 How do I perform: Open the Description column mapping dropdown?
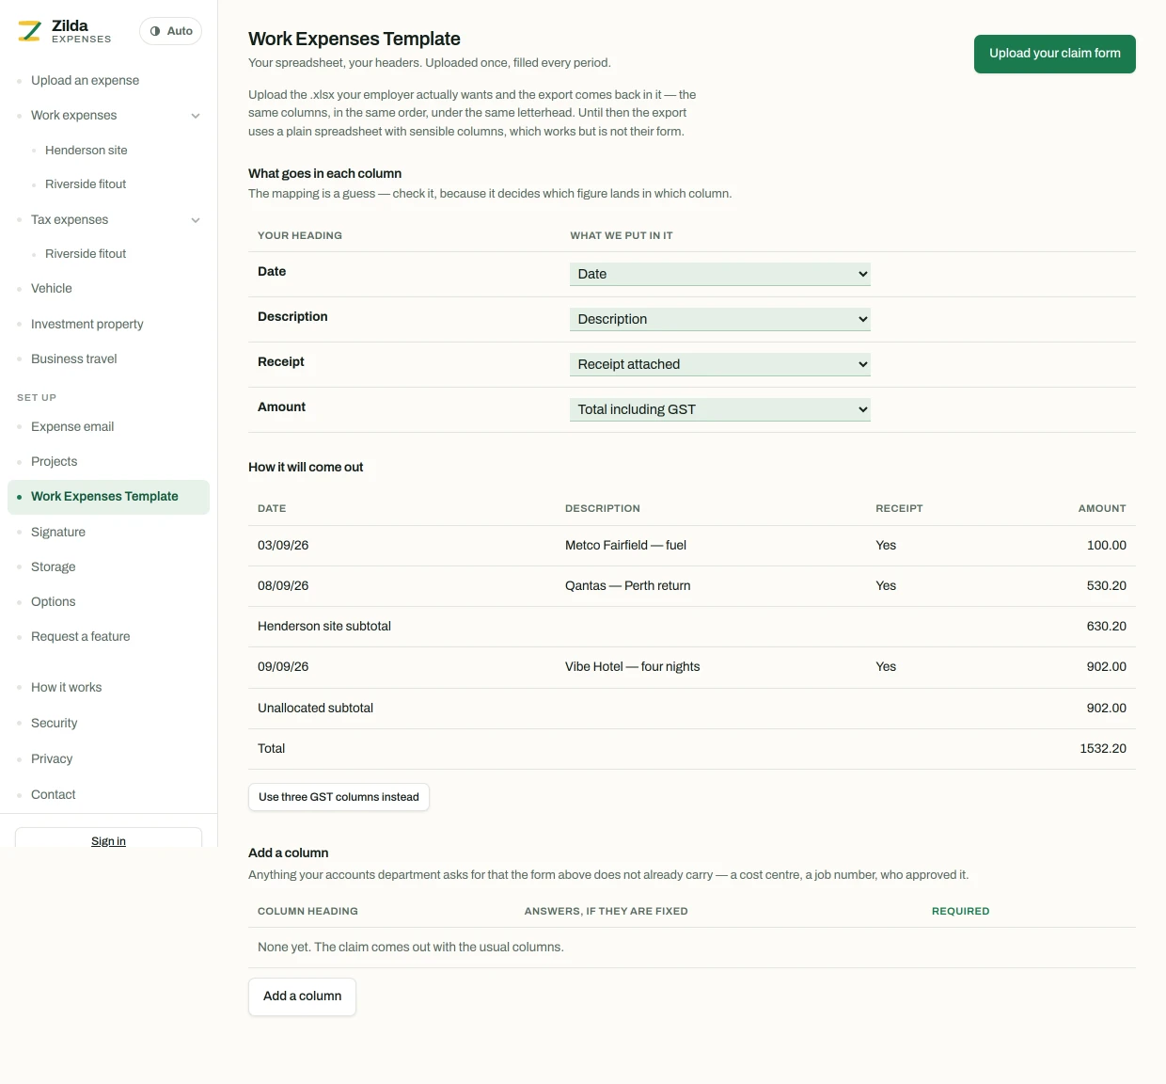719,319
